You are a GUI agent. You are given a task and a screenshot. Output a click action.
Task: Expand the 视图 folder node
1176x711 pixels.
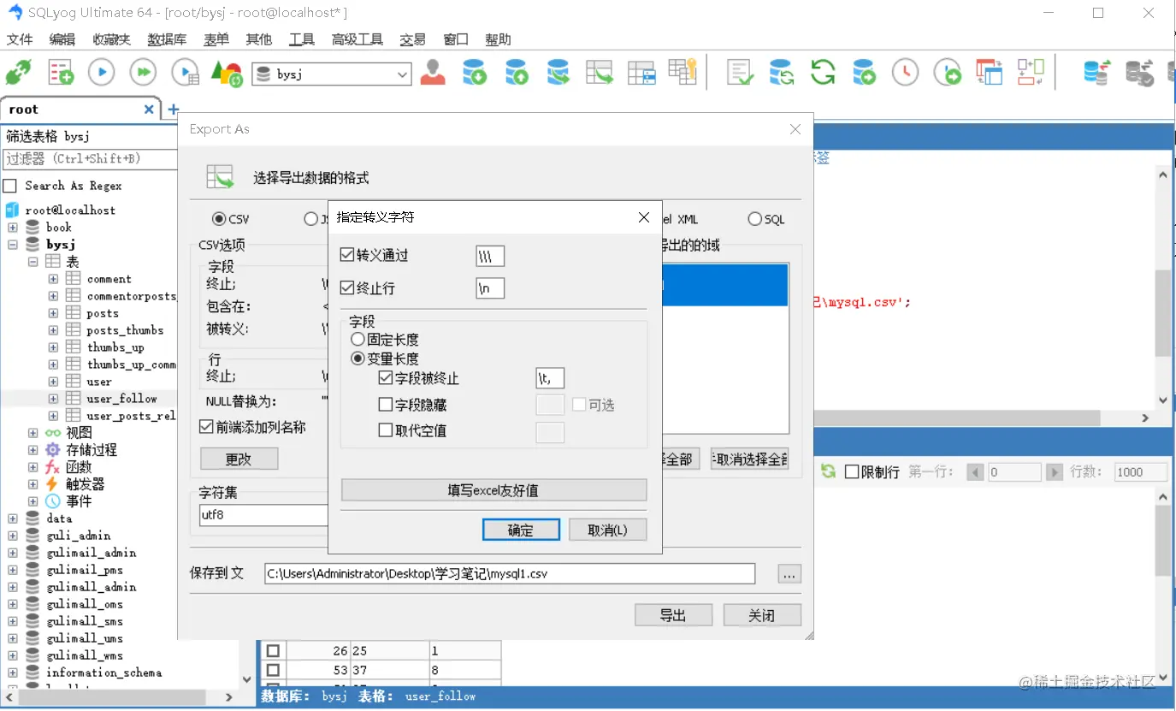coord(33,433)
